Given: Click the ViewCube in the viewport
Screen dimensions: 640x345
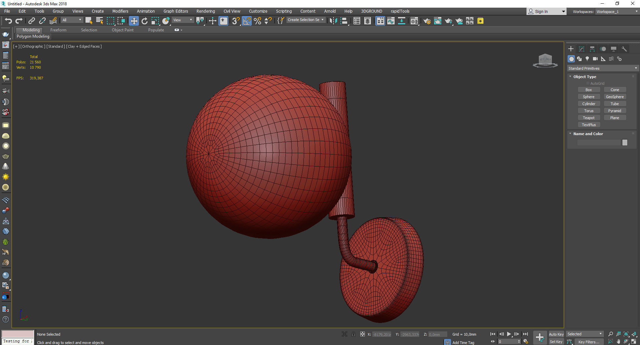Looking at the screenshot, I should [x=545, y=60].
